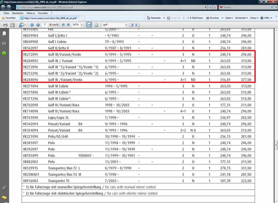Click the PDF print icon
Image resolution: width=278 pixels, height=203 pixels.
5,25
